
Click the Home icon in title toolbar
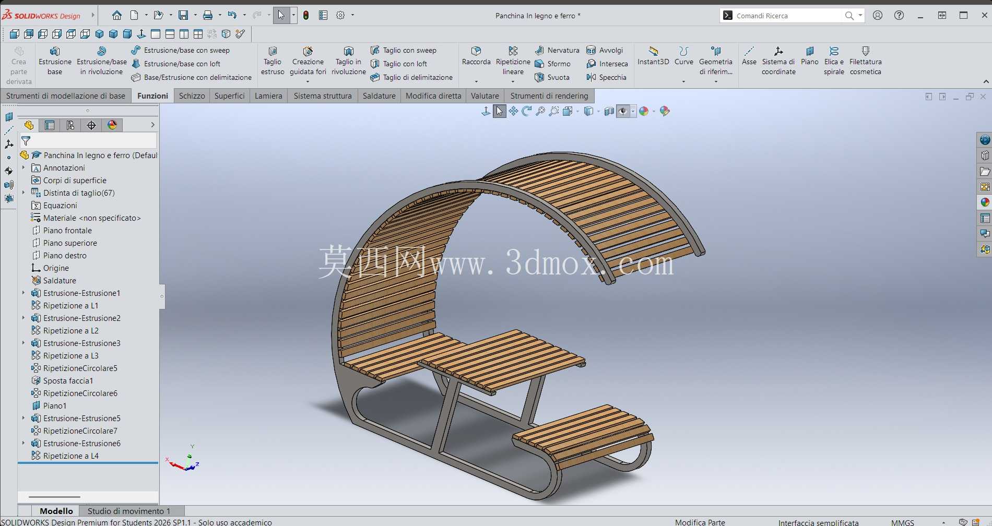(117, 15)
